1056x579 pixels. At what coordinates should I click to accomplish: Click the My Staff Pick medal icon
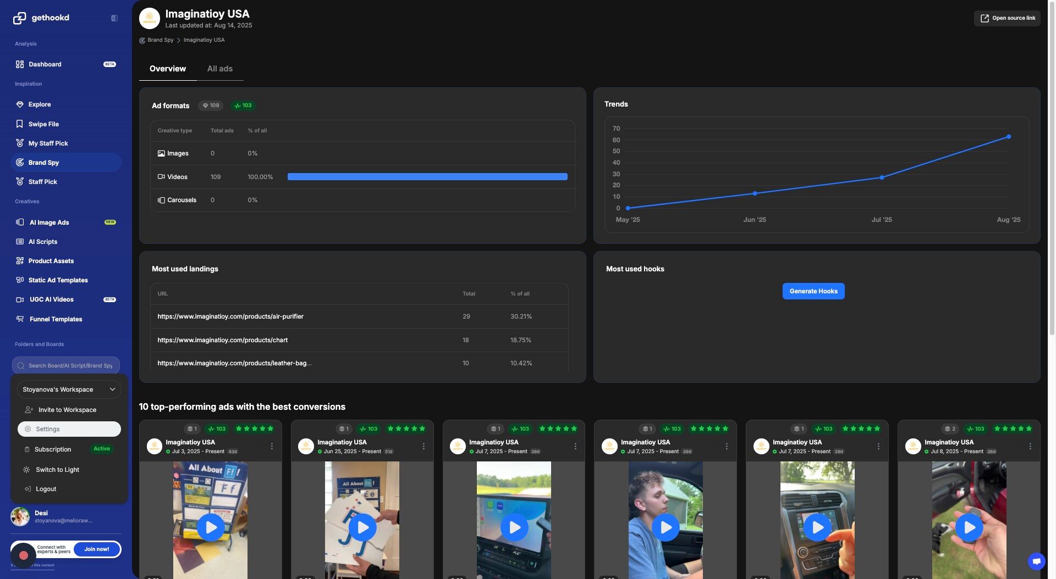(20, 143)
